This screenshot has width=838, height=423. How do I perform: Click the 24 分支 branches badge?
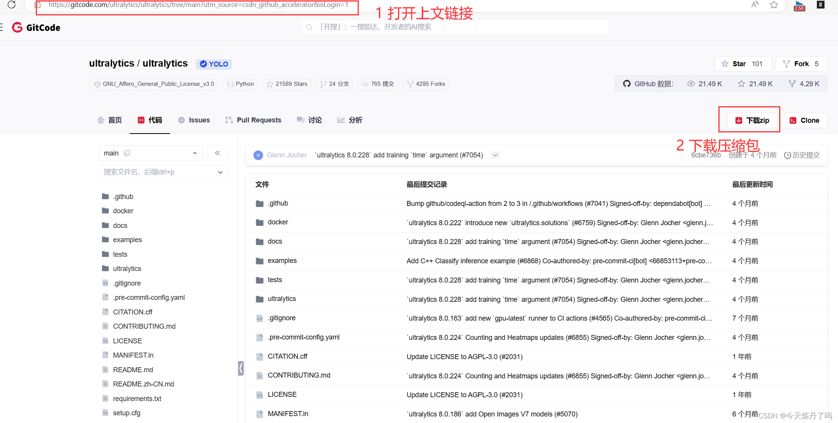(x=334, y=84)
